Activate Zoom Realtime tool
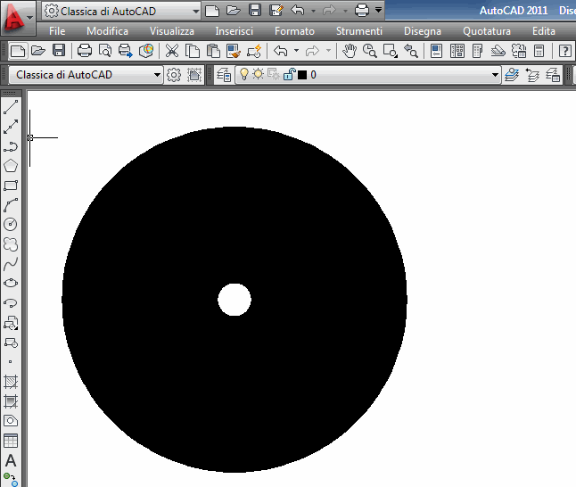The width and height of the screenshot is (576, 487). [369, 51]
